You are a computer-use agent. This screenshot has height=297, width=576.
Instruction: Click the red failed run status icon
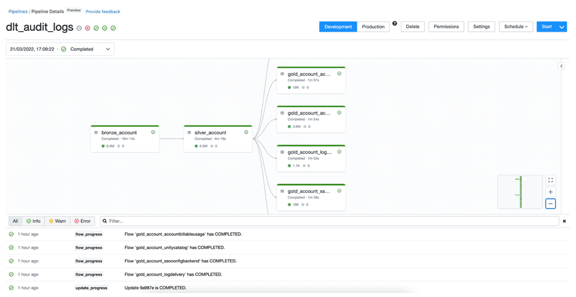pos(87,28)
